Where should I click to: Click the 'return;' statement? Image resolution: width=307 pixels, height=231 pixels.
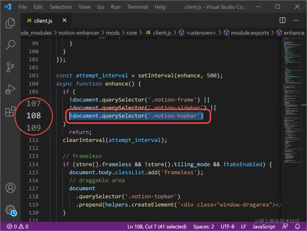pos(80,132)
